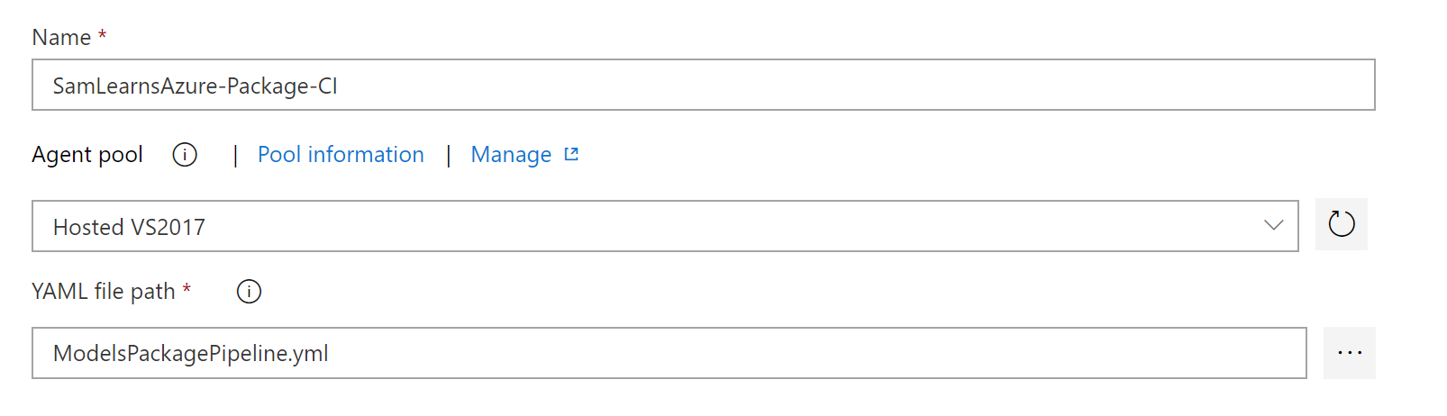Click into the Name input field
1447x416 pixels.
coord(703,85)
